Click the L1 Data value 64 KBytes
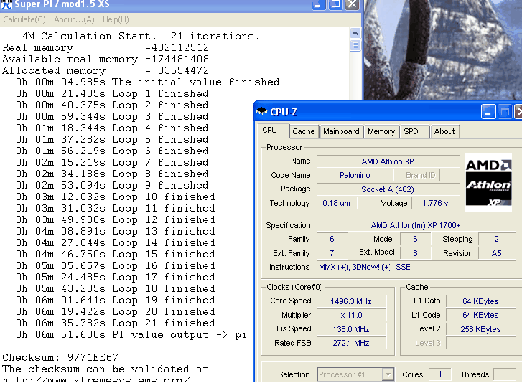Image resolution: width=522 pixels, height=383 pixels. click(x=481, y=301)
